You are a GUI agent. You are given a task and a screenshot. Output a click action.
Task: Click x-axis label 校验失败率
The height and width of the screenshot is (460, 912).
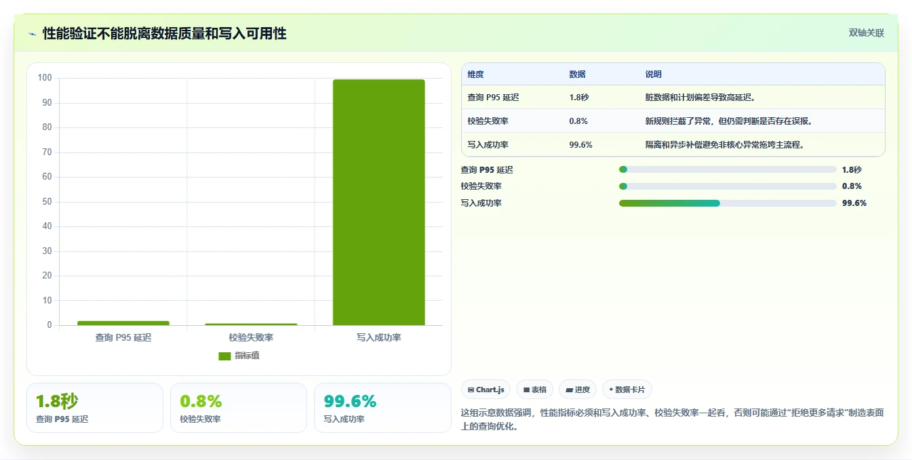coord(251,337)
